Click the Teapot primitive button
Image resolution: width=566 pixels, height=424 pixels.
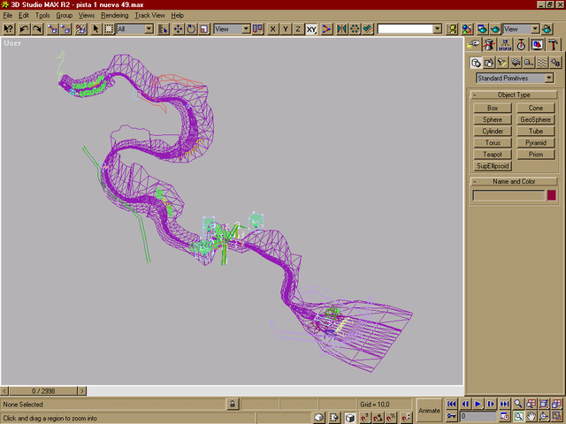[493, 155]
